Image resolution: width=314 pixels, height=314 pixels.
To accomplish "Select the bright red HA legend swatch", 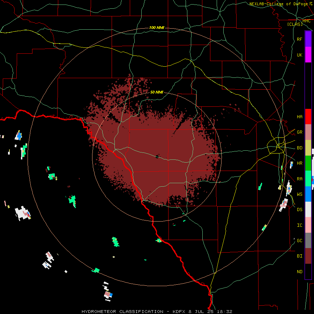I will (x=308, y=117).
